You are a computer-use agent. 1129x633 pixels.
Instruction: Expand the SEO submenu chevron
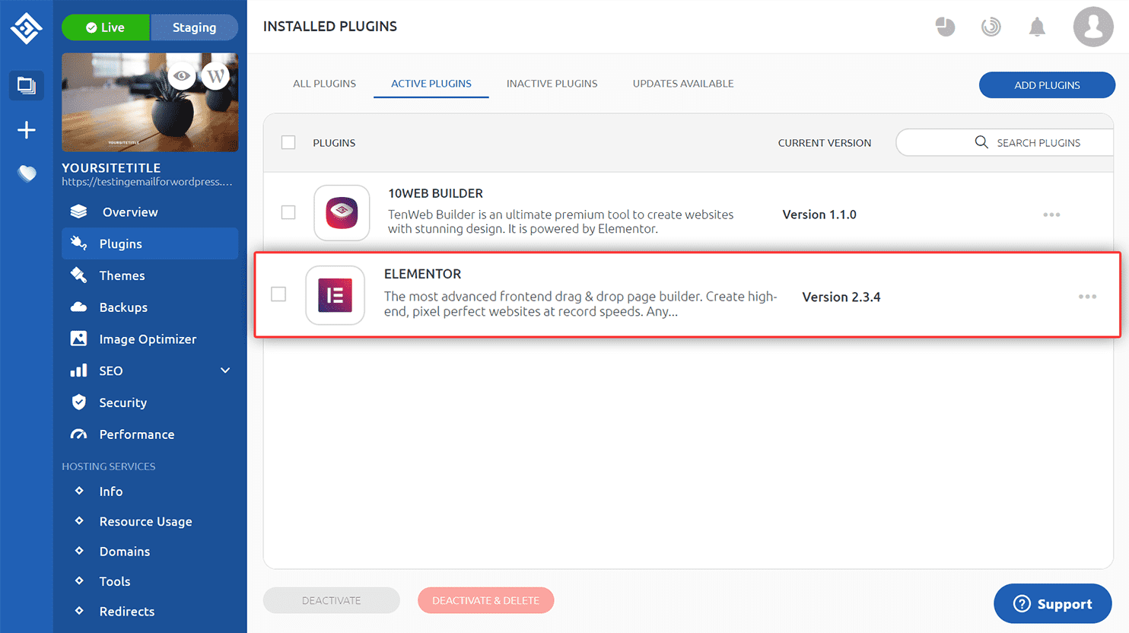coord(225,371)
